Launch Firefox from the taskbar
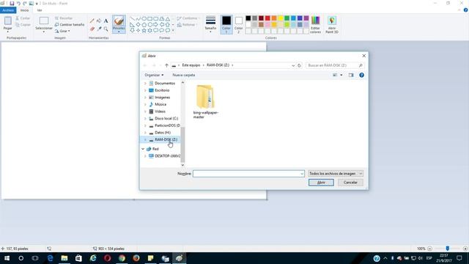The width and height of the screenshot is (469, 264). click(136, 258)
